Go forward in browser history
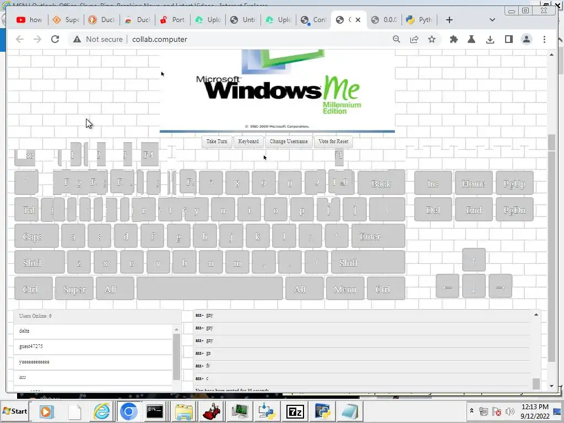 [x=37, y=39]
